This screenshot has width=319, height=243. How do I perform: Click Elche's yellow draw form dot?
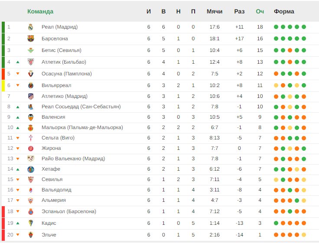304,235
